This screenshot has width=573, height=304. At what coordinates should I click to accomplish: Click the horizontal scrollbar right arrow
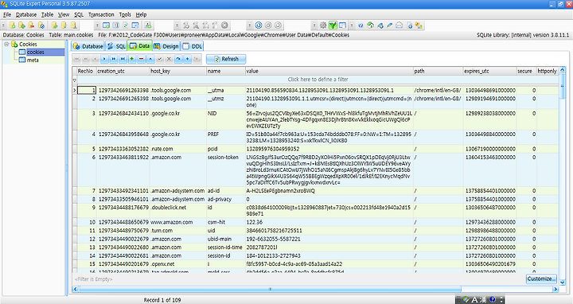[555, 289]
